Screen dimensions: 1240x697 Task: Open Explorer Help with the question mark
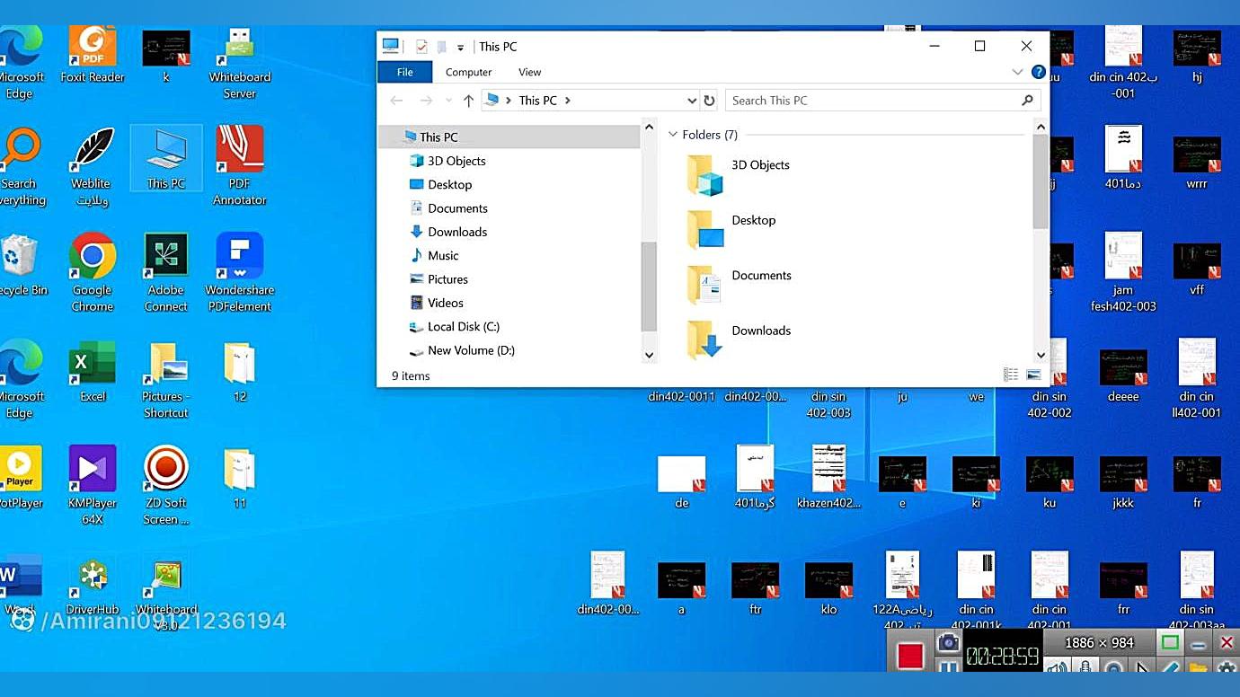point(1038,72)
